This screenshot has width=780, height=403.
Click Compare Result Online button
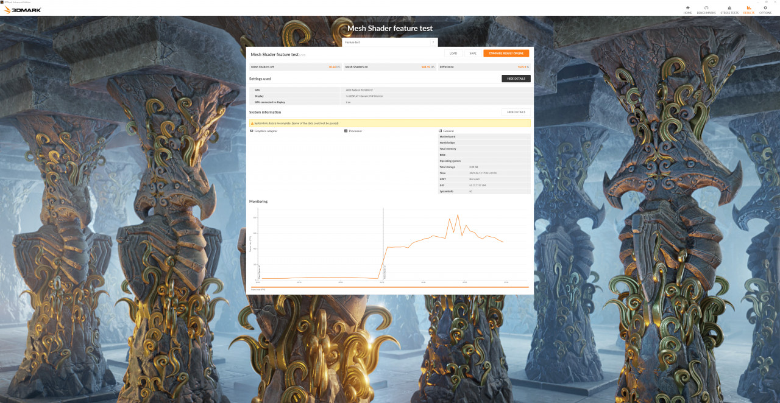(x=506, y=53)
